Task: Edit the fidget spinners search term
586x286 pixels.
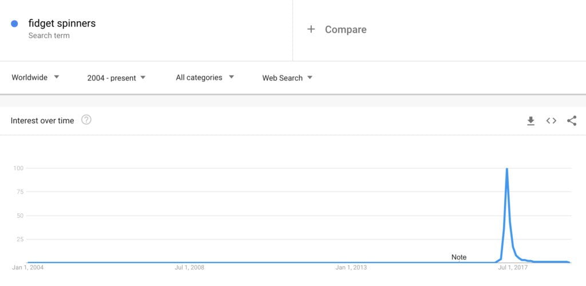Action: tap(62, 23)
